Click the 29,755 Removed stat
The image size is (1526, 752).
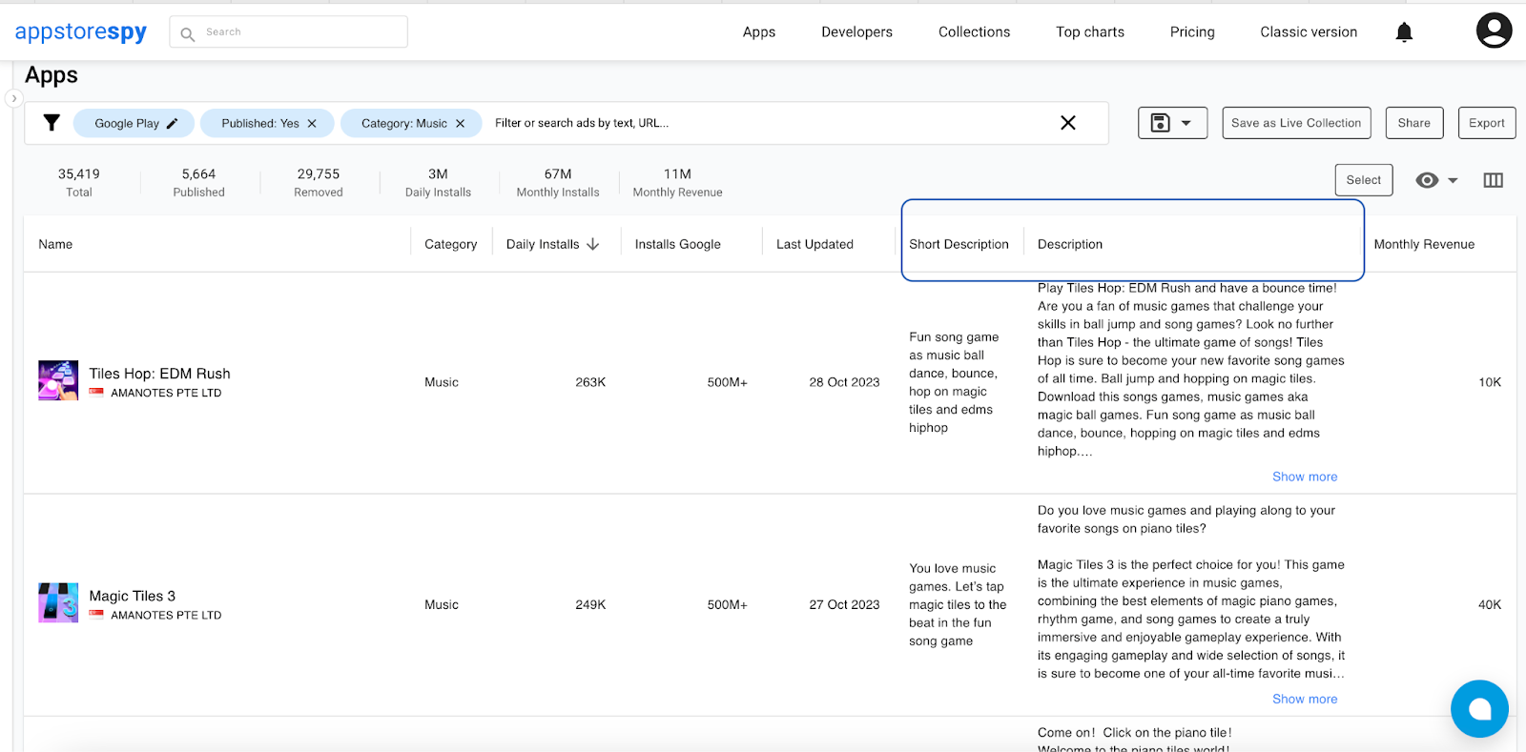coord(319,182)
